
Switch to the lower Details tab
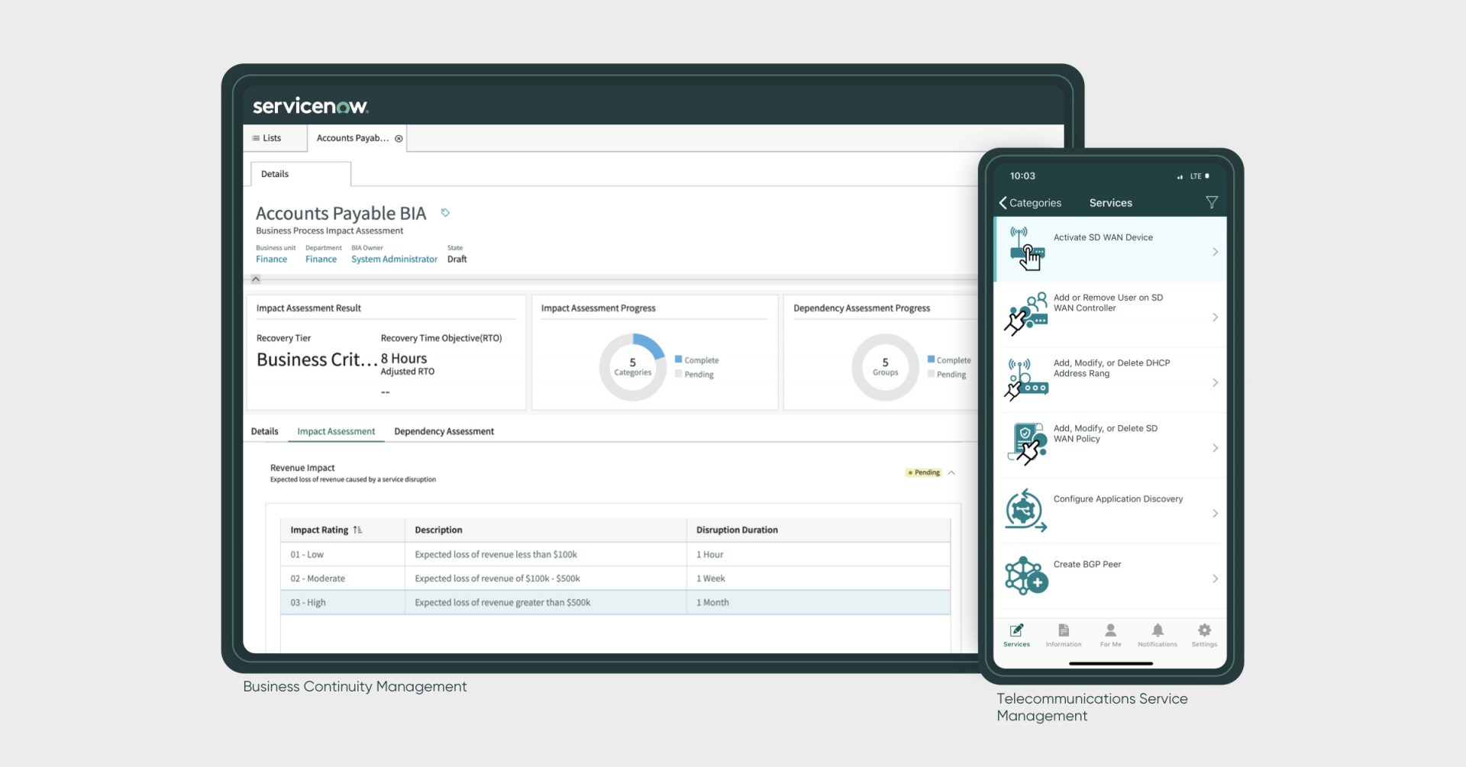point(264,431)
